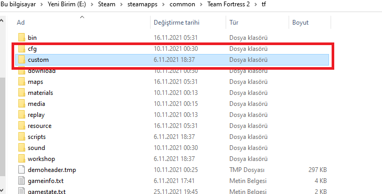
Task: Select the custom folder row
Action: [x=172, y=60]
